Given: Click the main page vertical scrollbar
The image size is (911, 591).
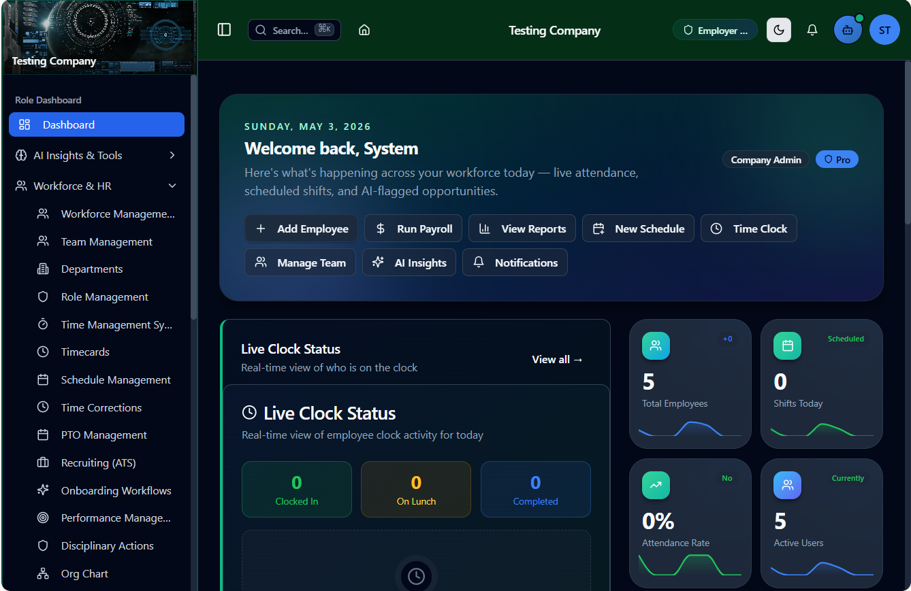Looking at the screenshot, I should coord(907,143).
